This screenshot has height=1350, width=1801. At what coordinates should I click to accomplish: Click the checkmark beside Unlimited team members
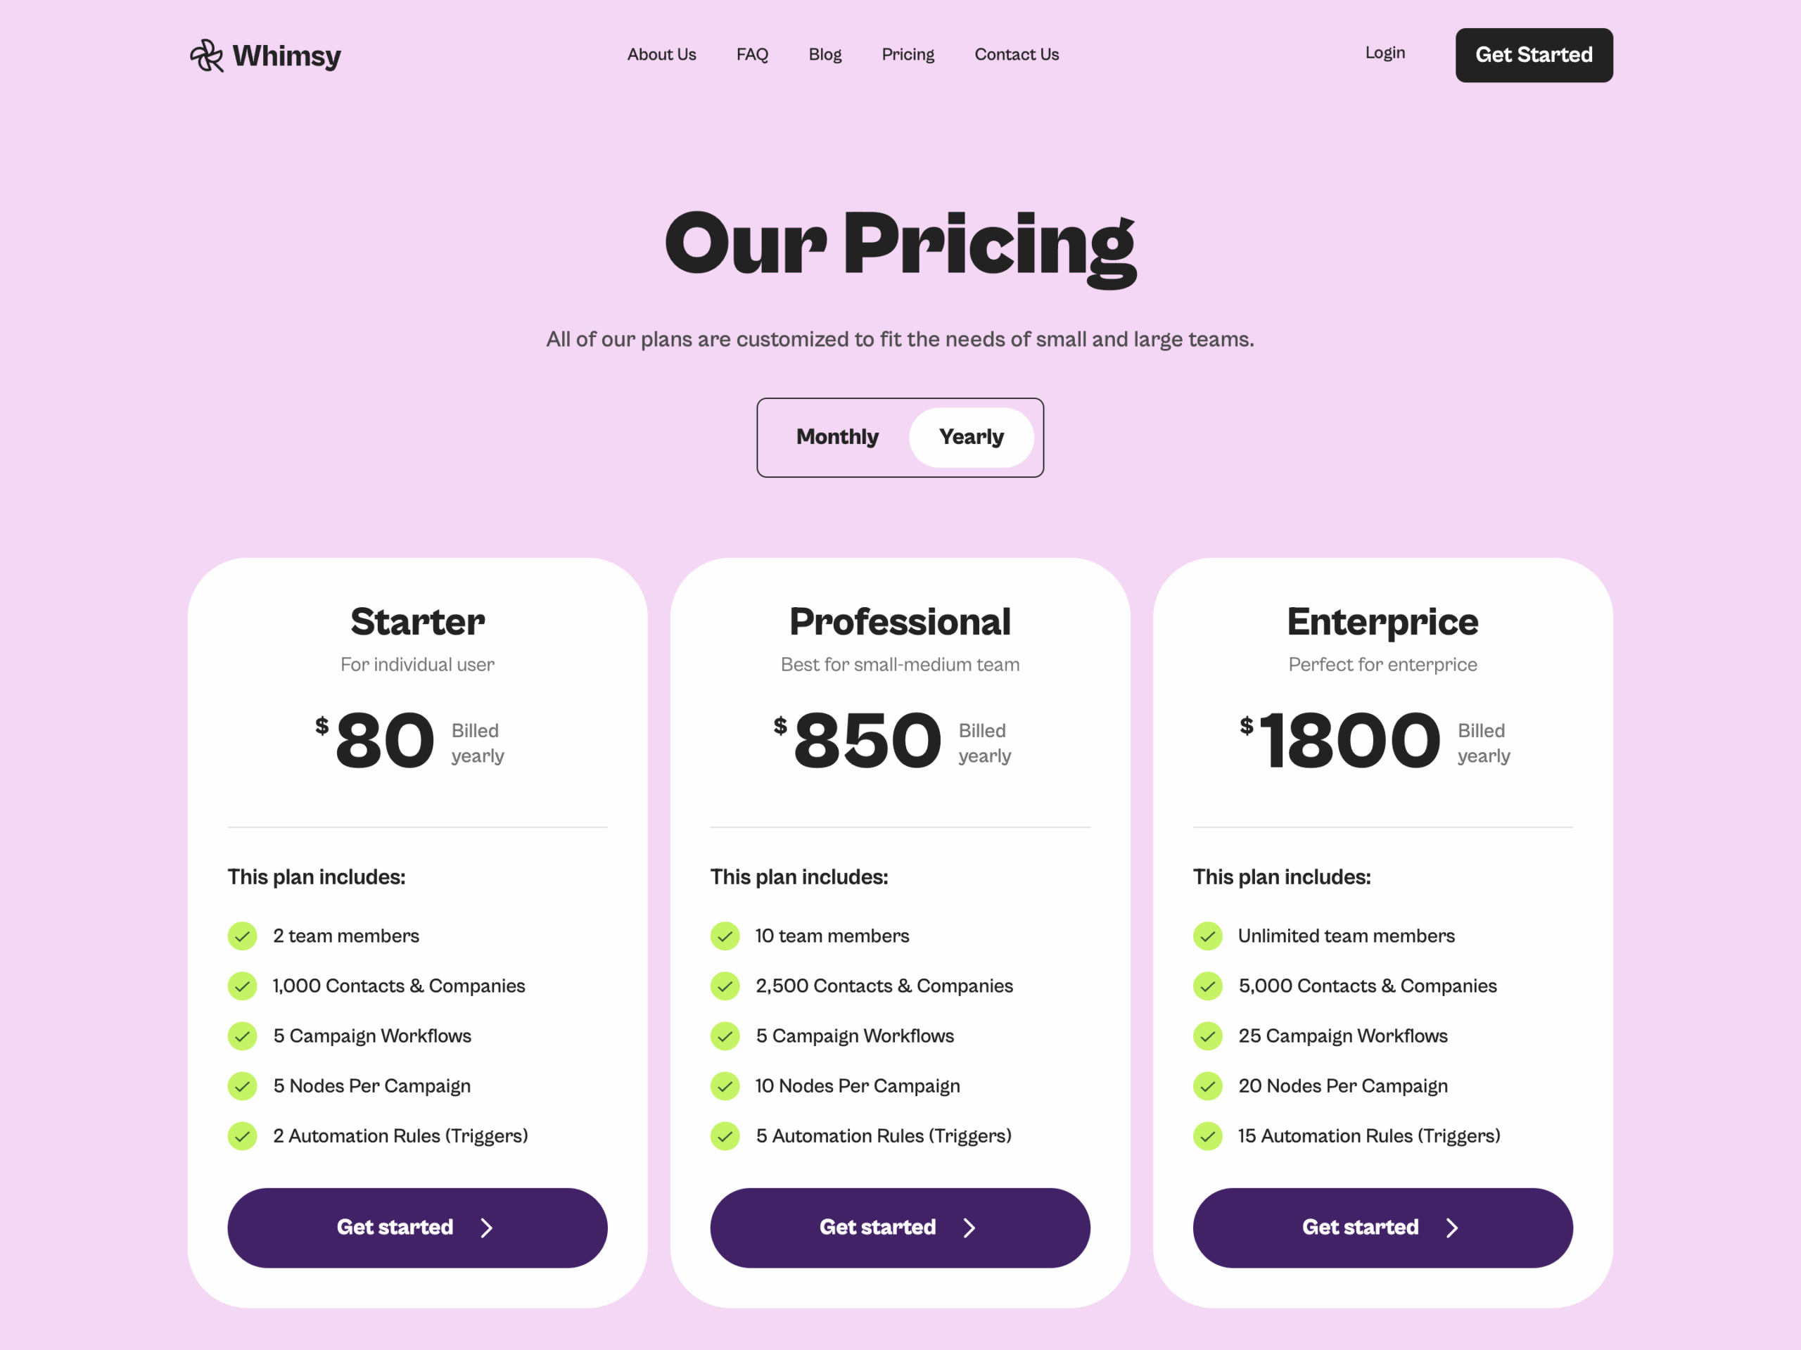click(x=1207, y=936)
